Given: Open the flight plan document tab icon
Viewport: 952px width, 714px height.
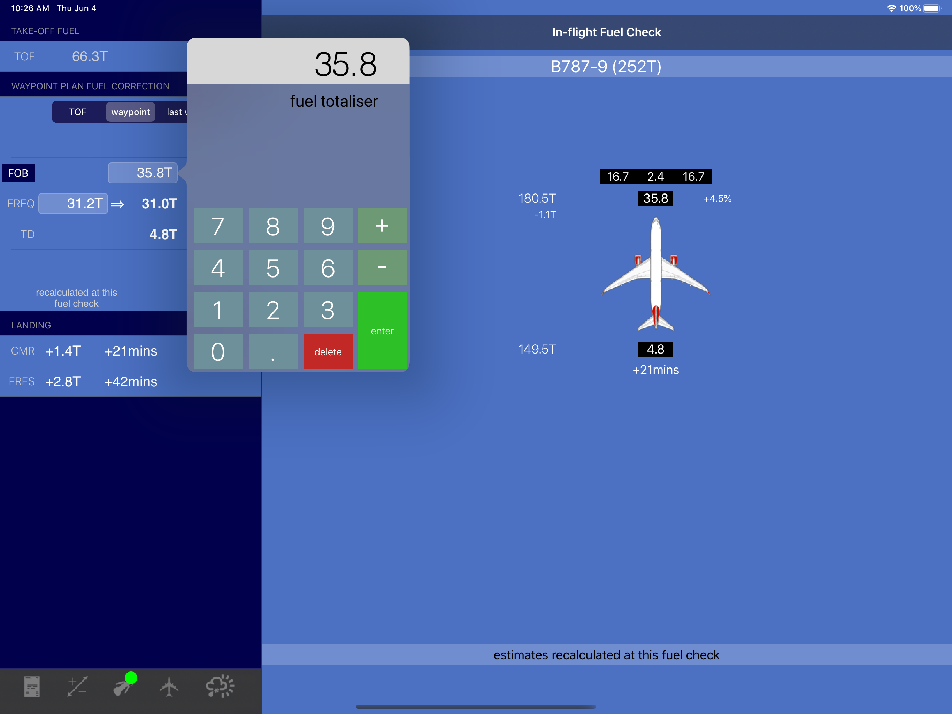Looking at the screenshot, I should (32, 686).
